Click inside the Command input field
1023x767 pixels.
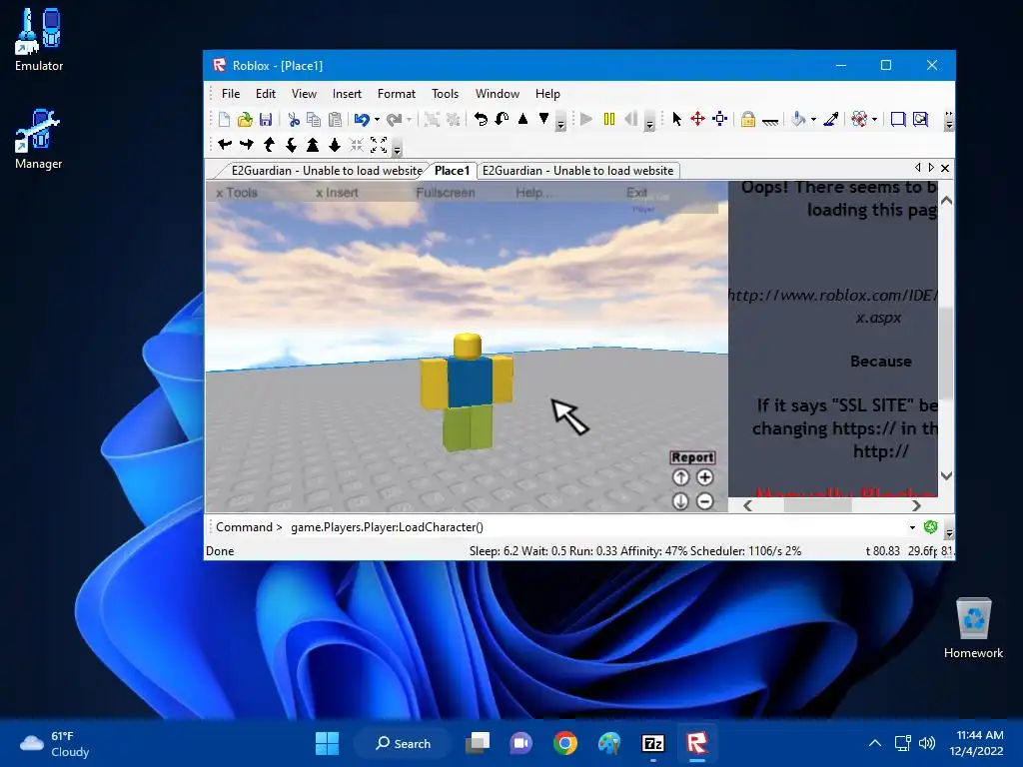(597, 527)
